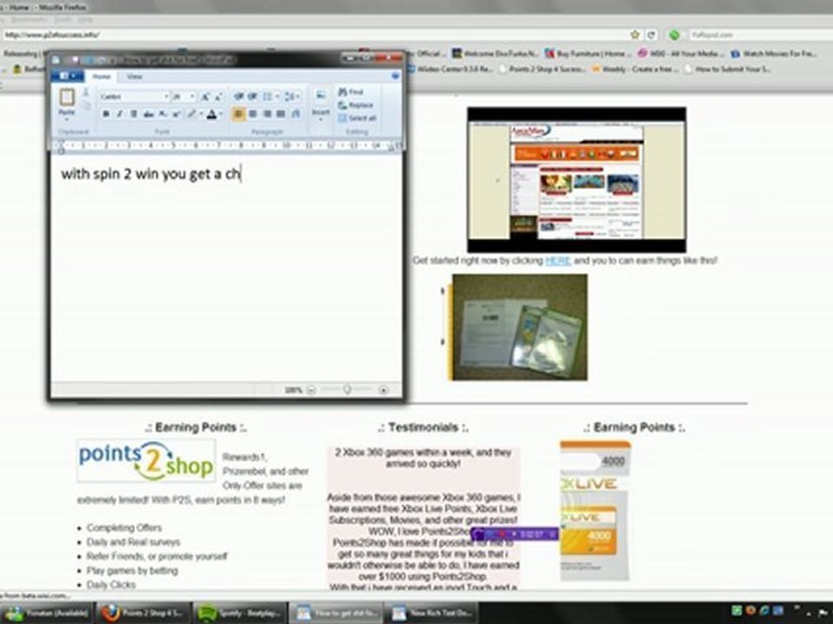Switch to the Home ribbon tab

pos(102,76)
